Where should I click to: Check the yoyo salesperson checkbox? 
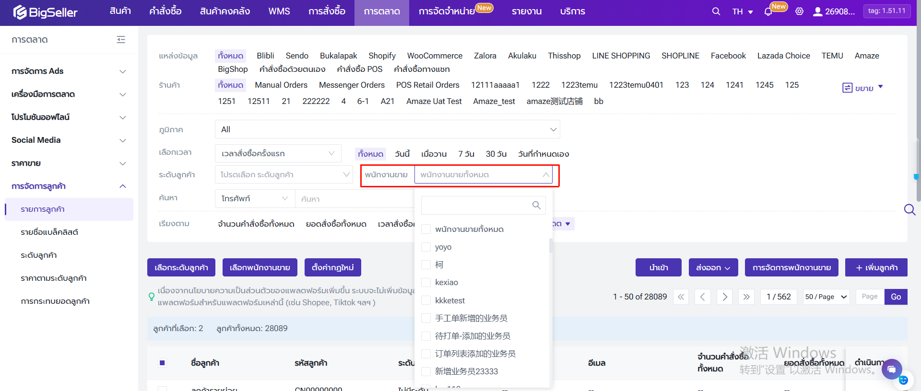(425, 247)
